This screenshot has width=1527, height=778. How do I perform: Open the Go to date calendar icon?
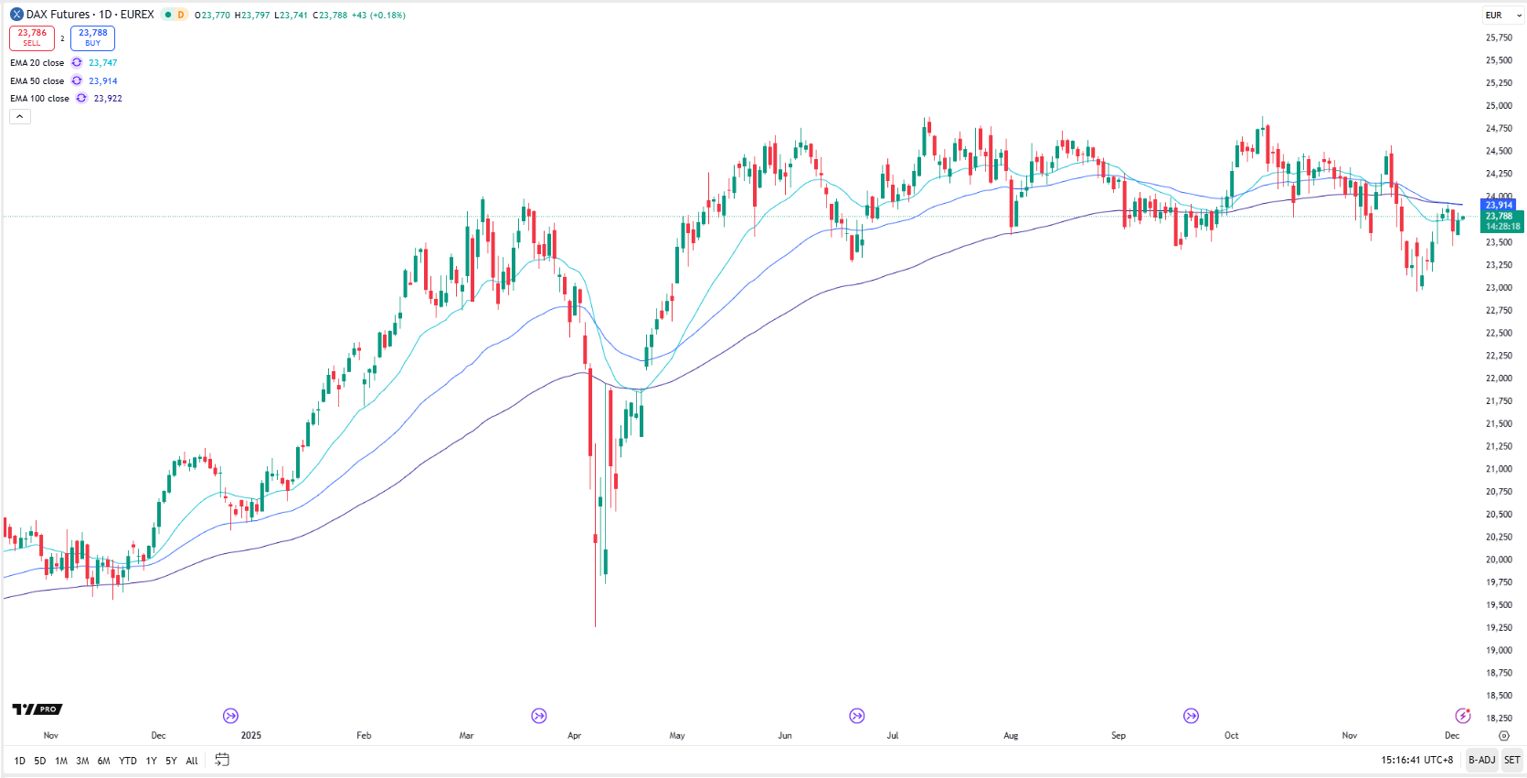click(x=222, y=760)
